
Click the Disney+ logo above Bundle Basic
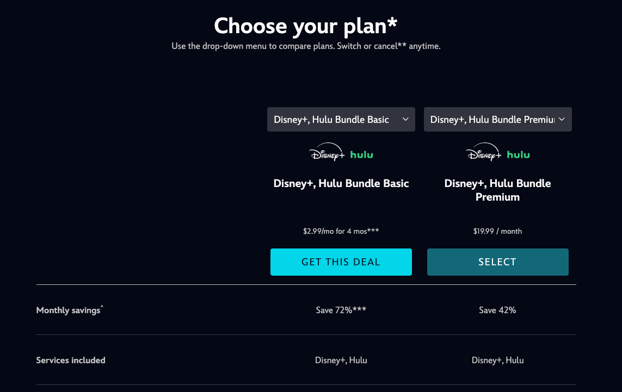[327, 153]
